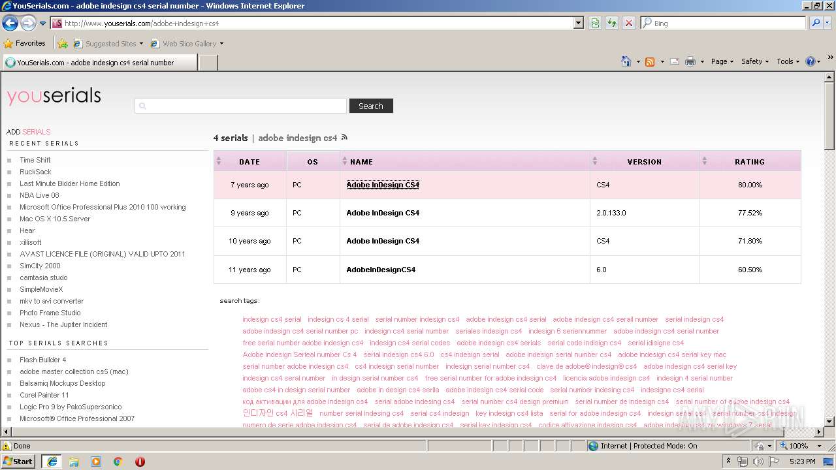Click ADD SERIALS link
The width and height of the screenshot is (836, 470).
(28, 132)
